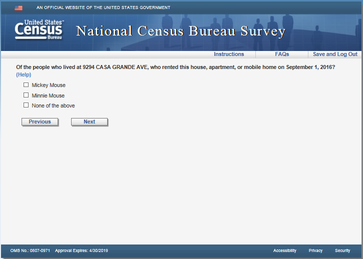Click the Mickey Mouse label text

(x=49, y=85)
